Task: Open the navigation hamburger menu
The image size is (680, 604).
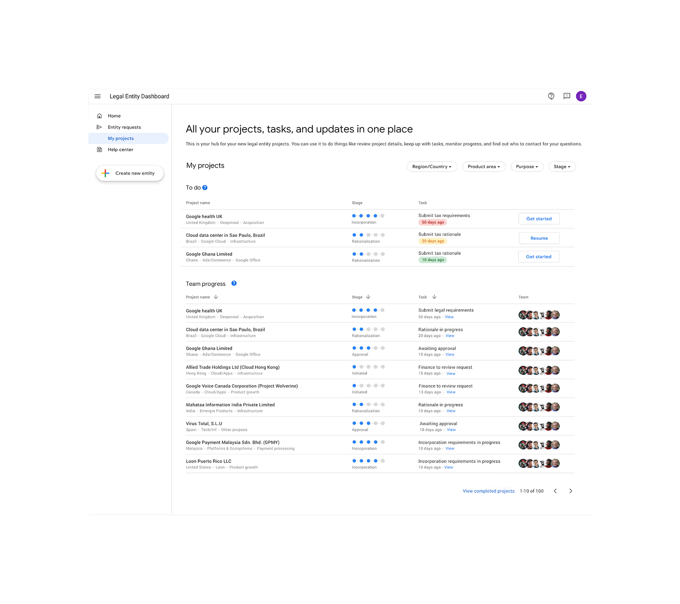Action: 97,96
